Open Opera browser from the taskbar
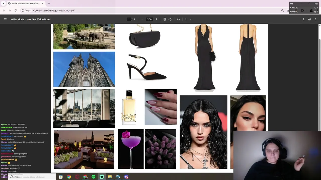Screen dimensions: 321x180 click(x=77, y=177)
